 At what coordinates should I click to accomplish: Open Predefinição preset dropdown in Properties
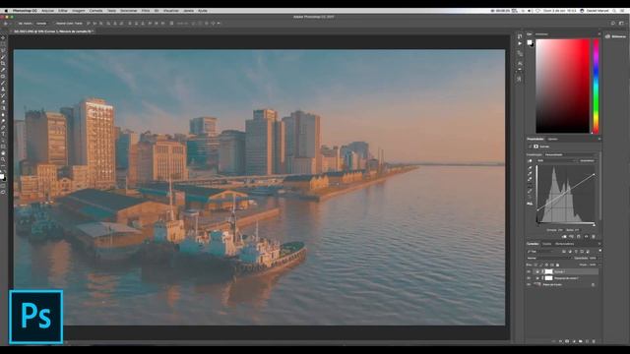tap(571, 154)
